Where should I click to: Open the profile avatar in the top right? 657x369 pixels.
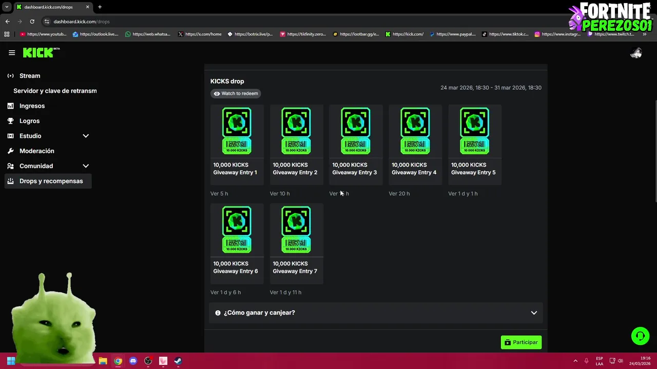pos(636,53)
